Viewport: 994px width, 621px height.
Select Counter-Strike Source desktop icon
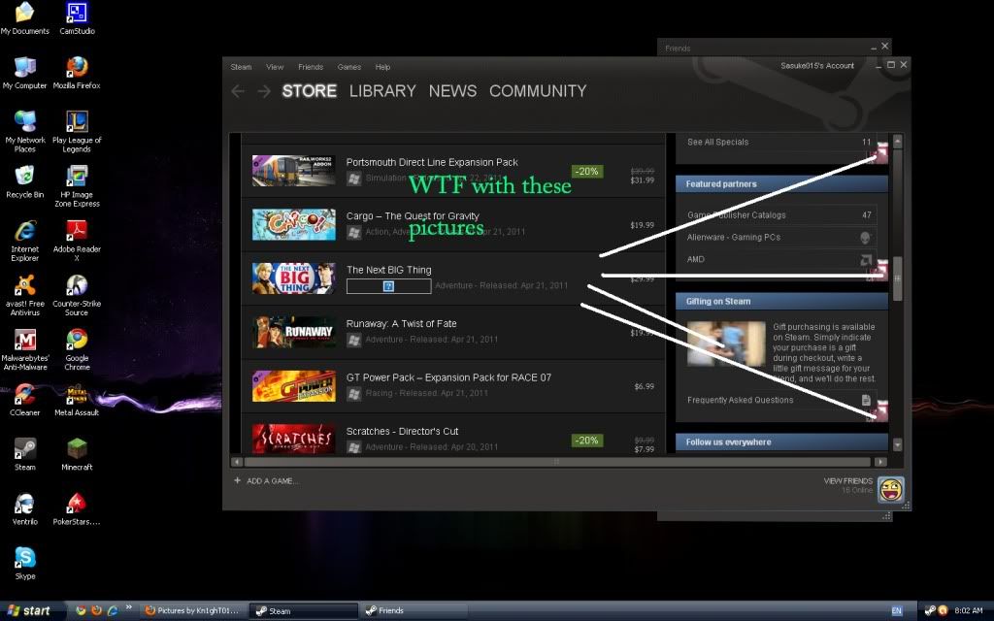pos(77,295)
